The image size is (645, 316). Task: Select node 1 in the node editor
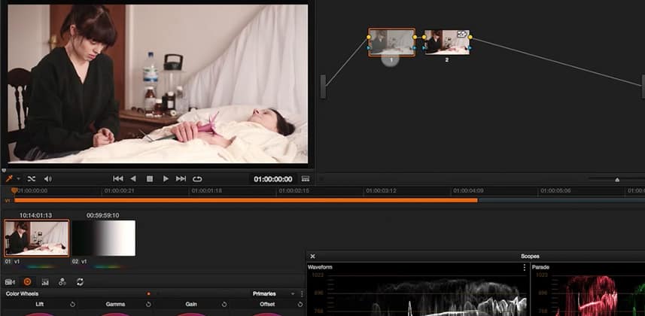[x=391, y=42]
